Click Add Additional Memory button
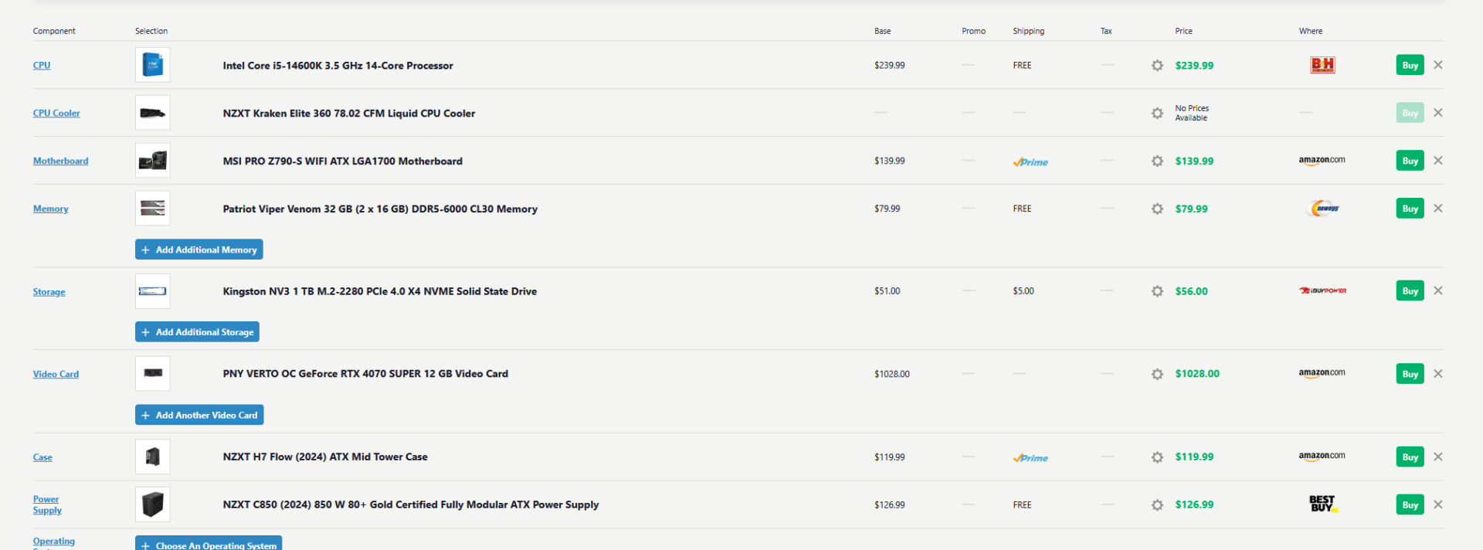 199,250
